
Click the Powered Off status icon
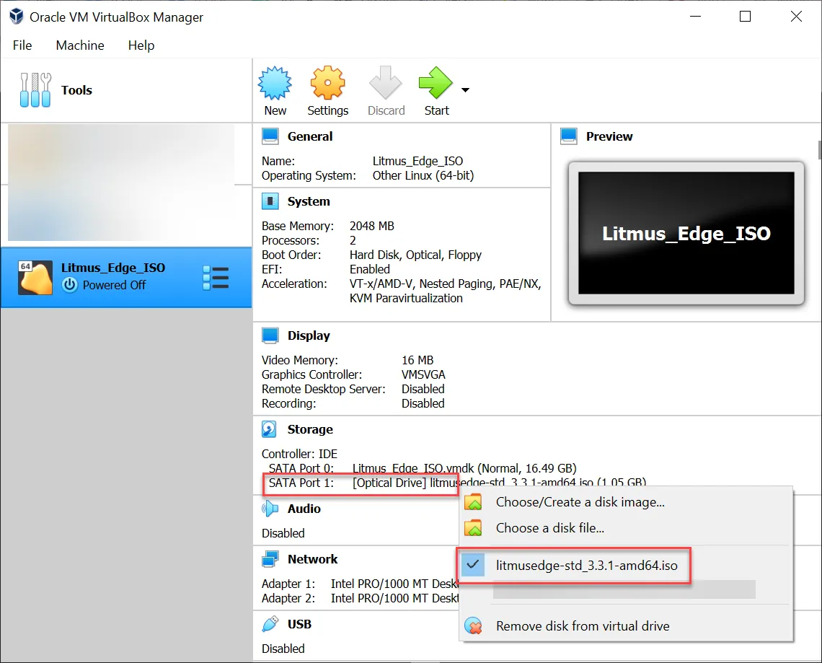tap(70, 285)
